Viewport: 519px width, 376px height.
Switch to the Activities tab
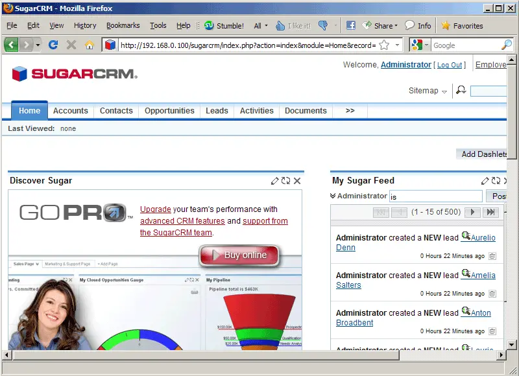256,110
